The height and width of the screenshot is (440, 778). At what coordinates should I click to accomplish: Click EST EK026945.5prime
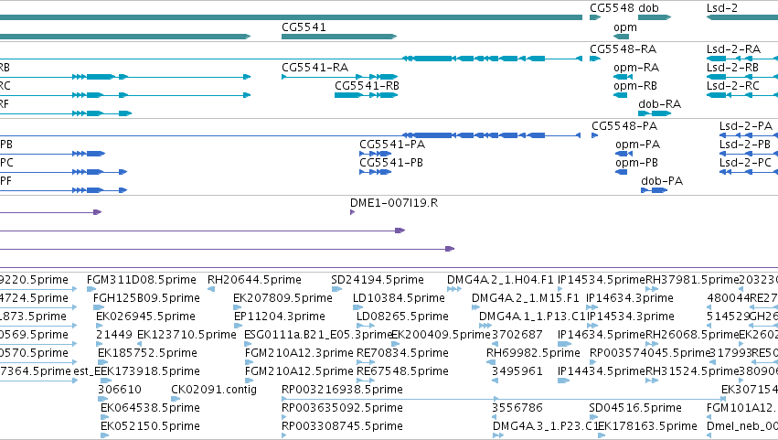click(145, 317)
